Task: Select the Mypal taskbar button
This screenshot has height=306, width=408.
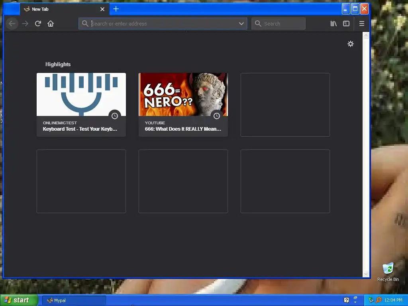Action: pos(74,300)
